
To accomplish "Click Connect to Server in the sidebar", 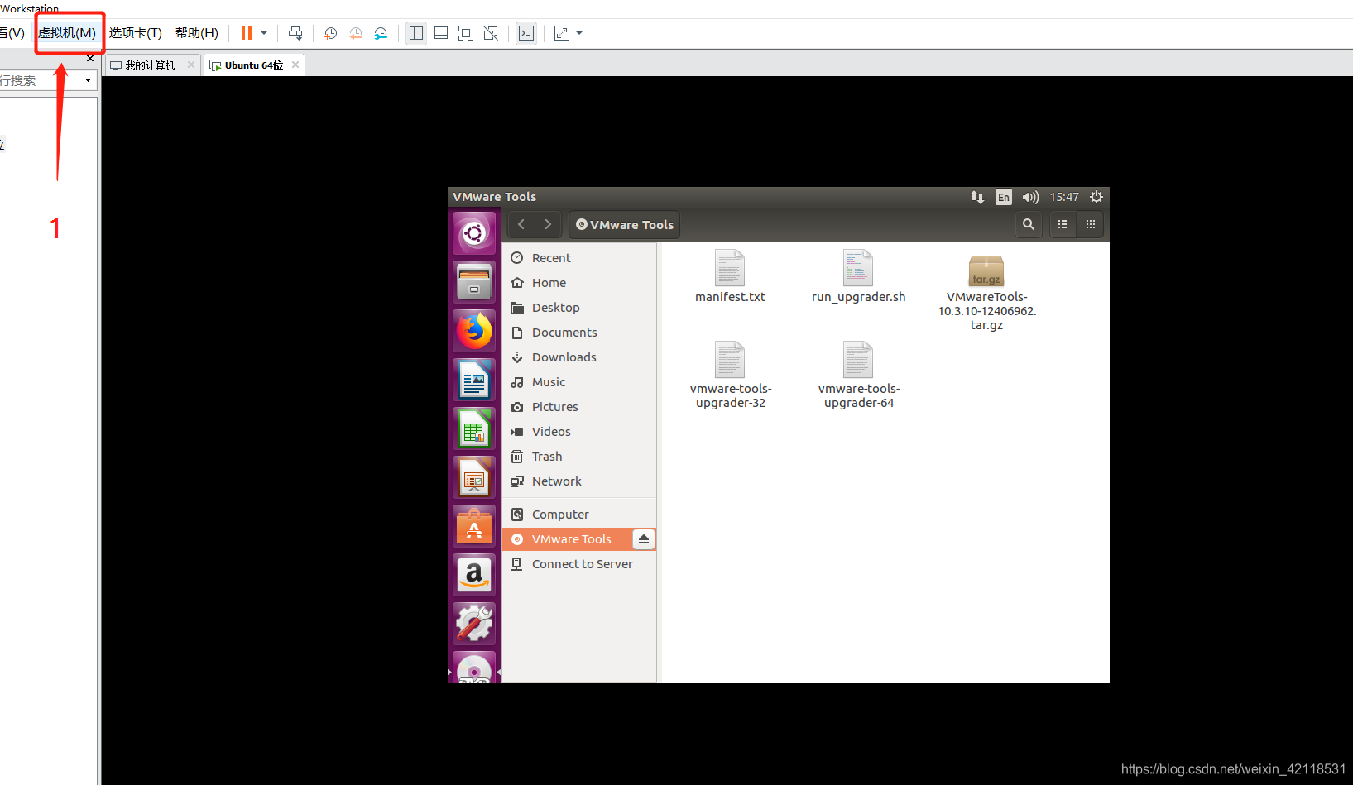I will (x=579, y=564).
